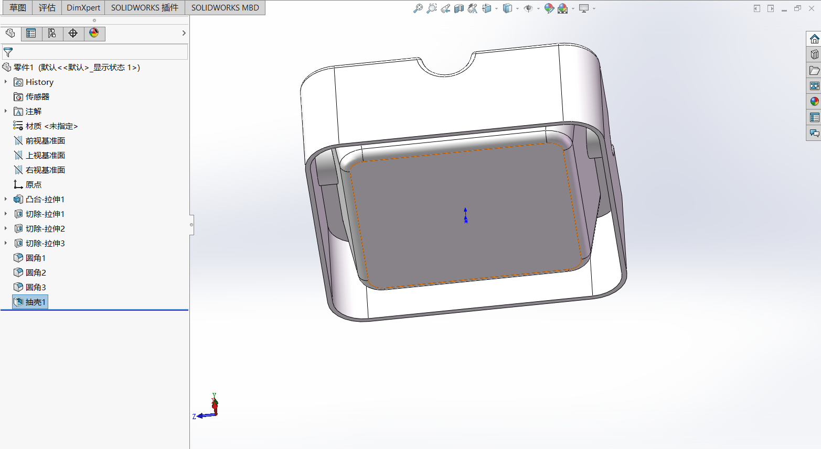
Task: Open the DimXpertManager crosshair tab
Action: (73, 34)
